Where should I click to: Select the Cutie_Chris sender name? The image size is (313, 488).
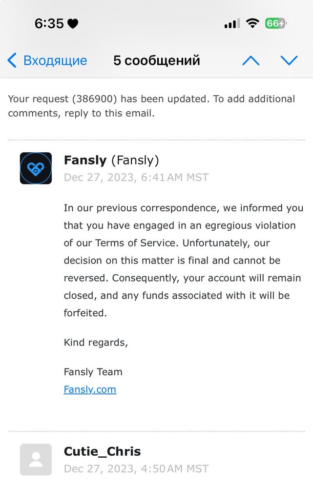102,451
